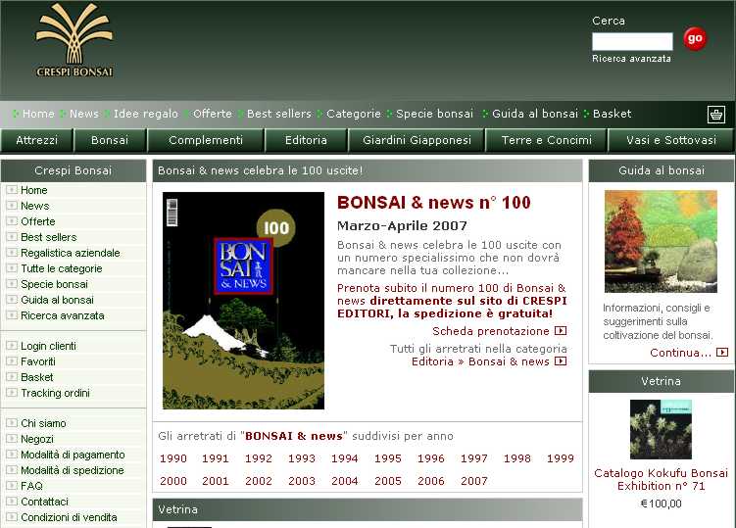Open Categorie in the top navigation bar

[x=354, y=114]
